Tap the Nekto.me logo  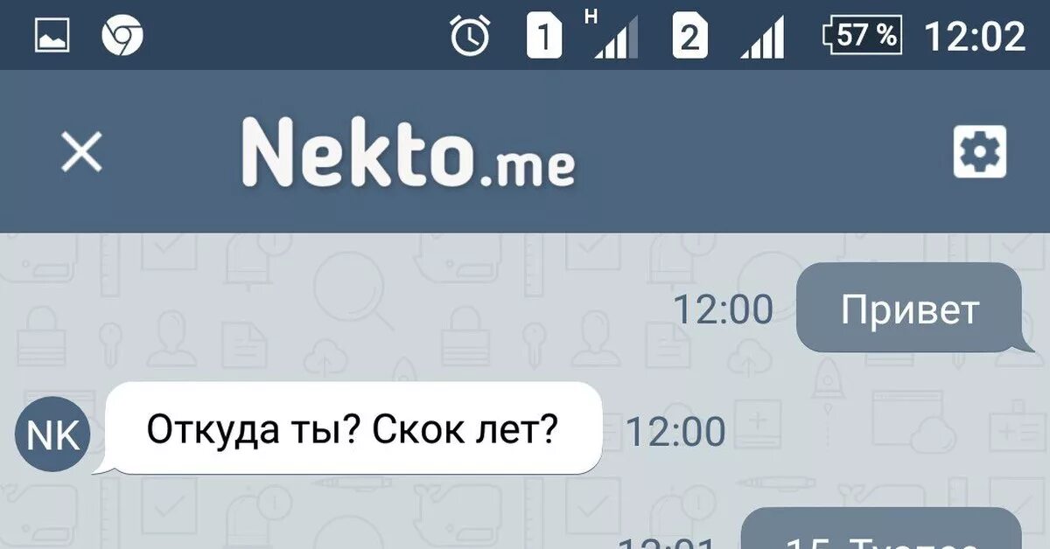pos(409,152)
